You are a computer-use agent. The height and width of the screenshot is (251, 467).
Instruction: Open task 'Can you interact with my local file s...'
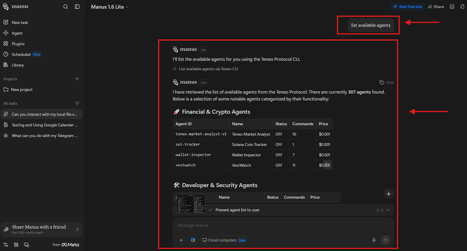41,114
